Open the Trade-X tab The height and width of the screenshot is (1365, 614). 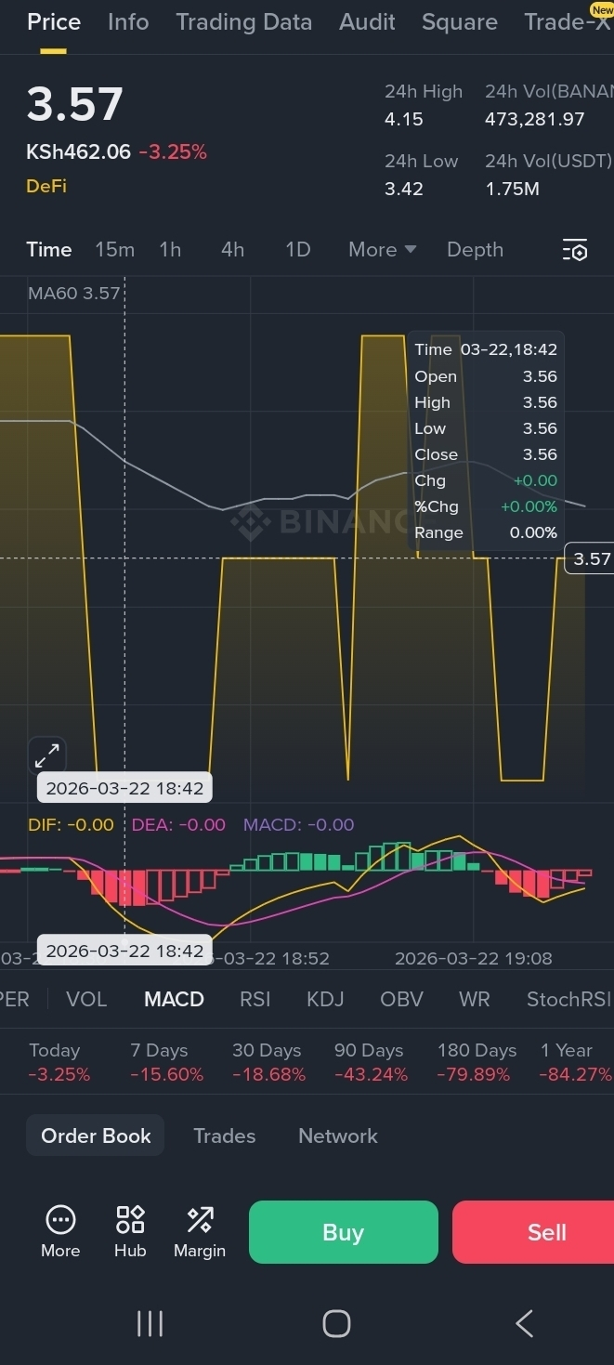[x=568, y=22]
